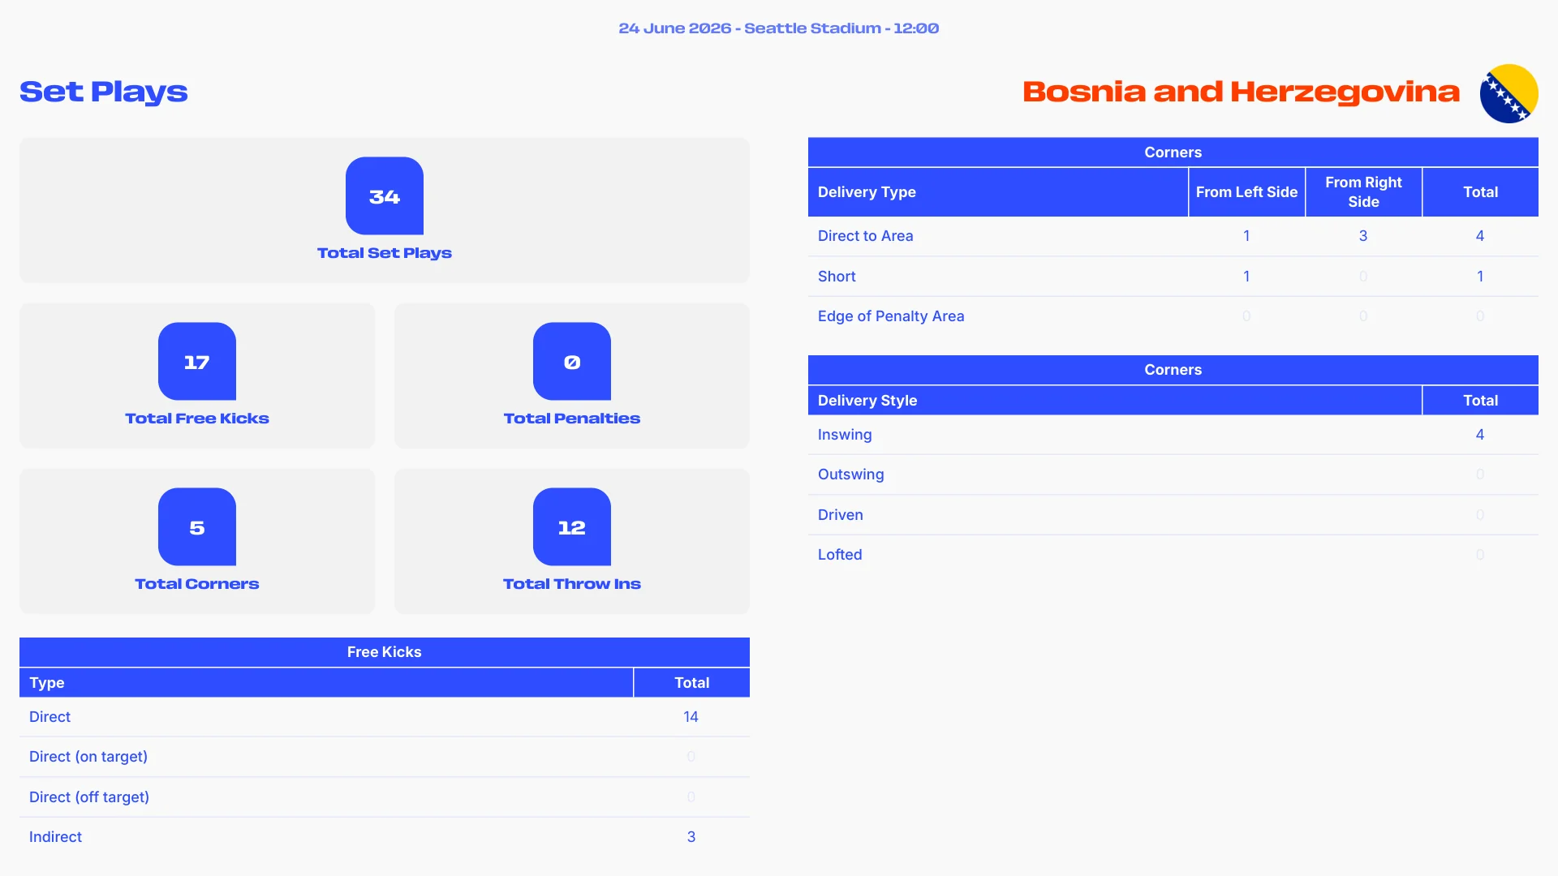Click the match date and stadium text
This screenshot has width=1558, height=876.
pos(779,28)
